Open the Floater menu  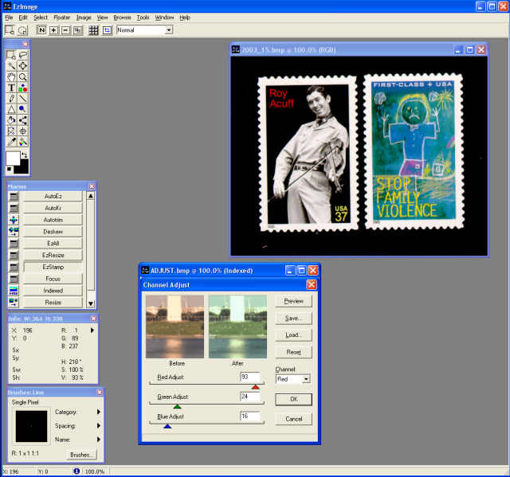[x=62, y=18]
